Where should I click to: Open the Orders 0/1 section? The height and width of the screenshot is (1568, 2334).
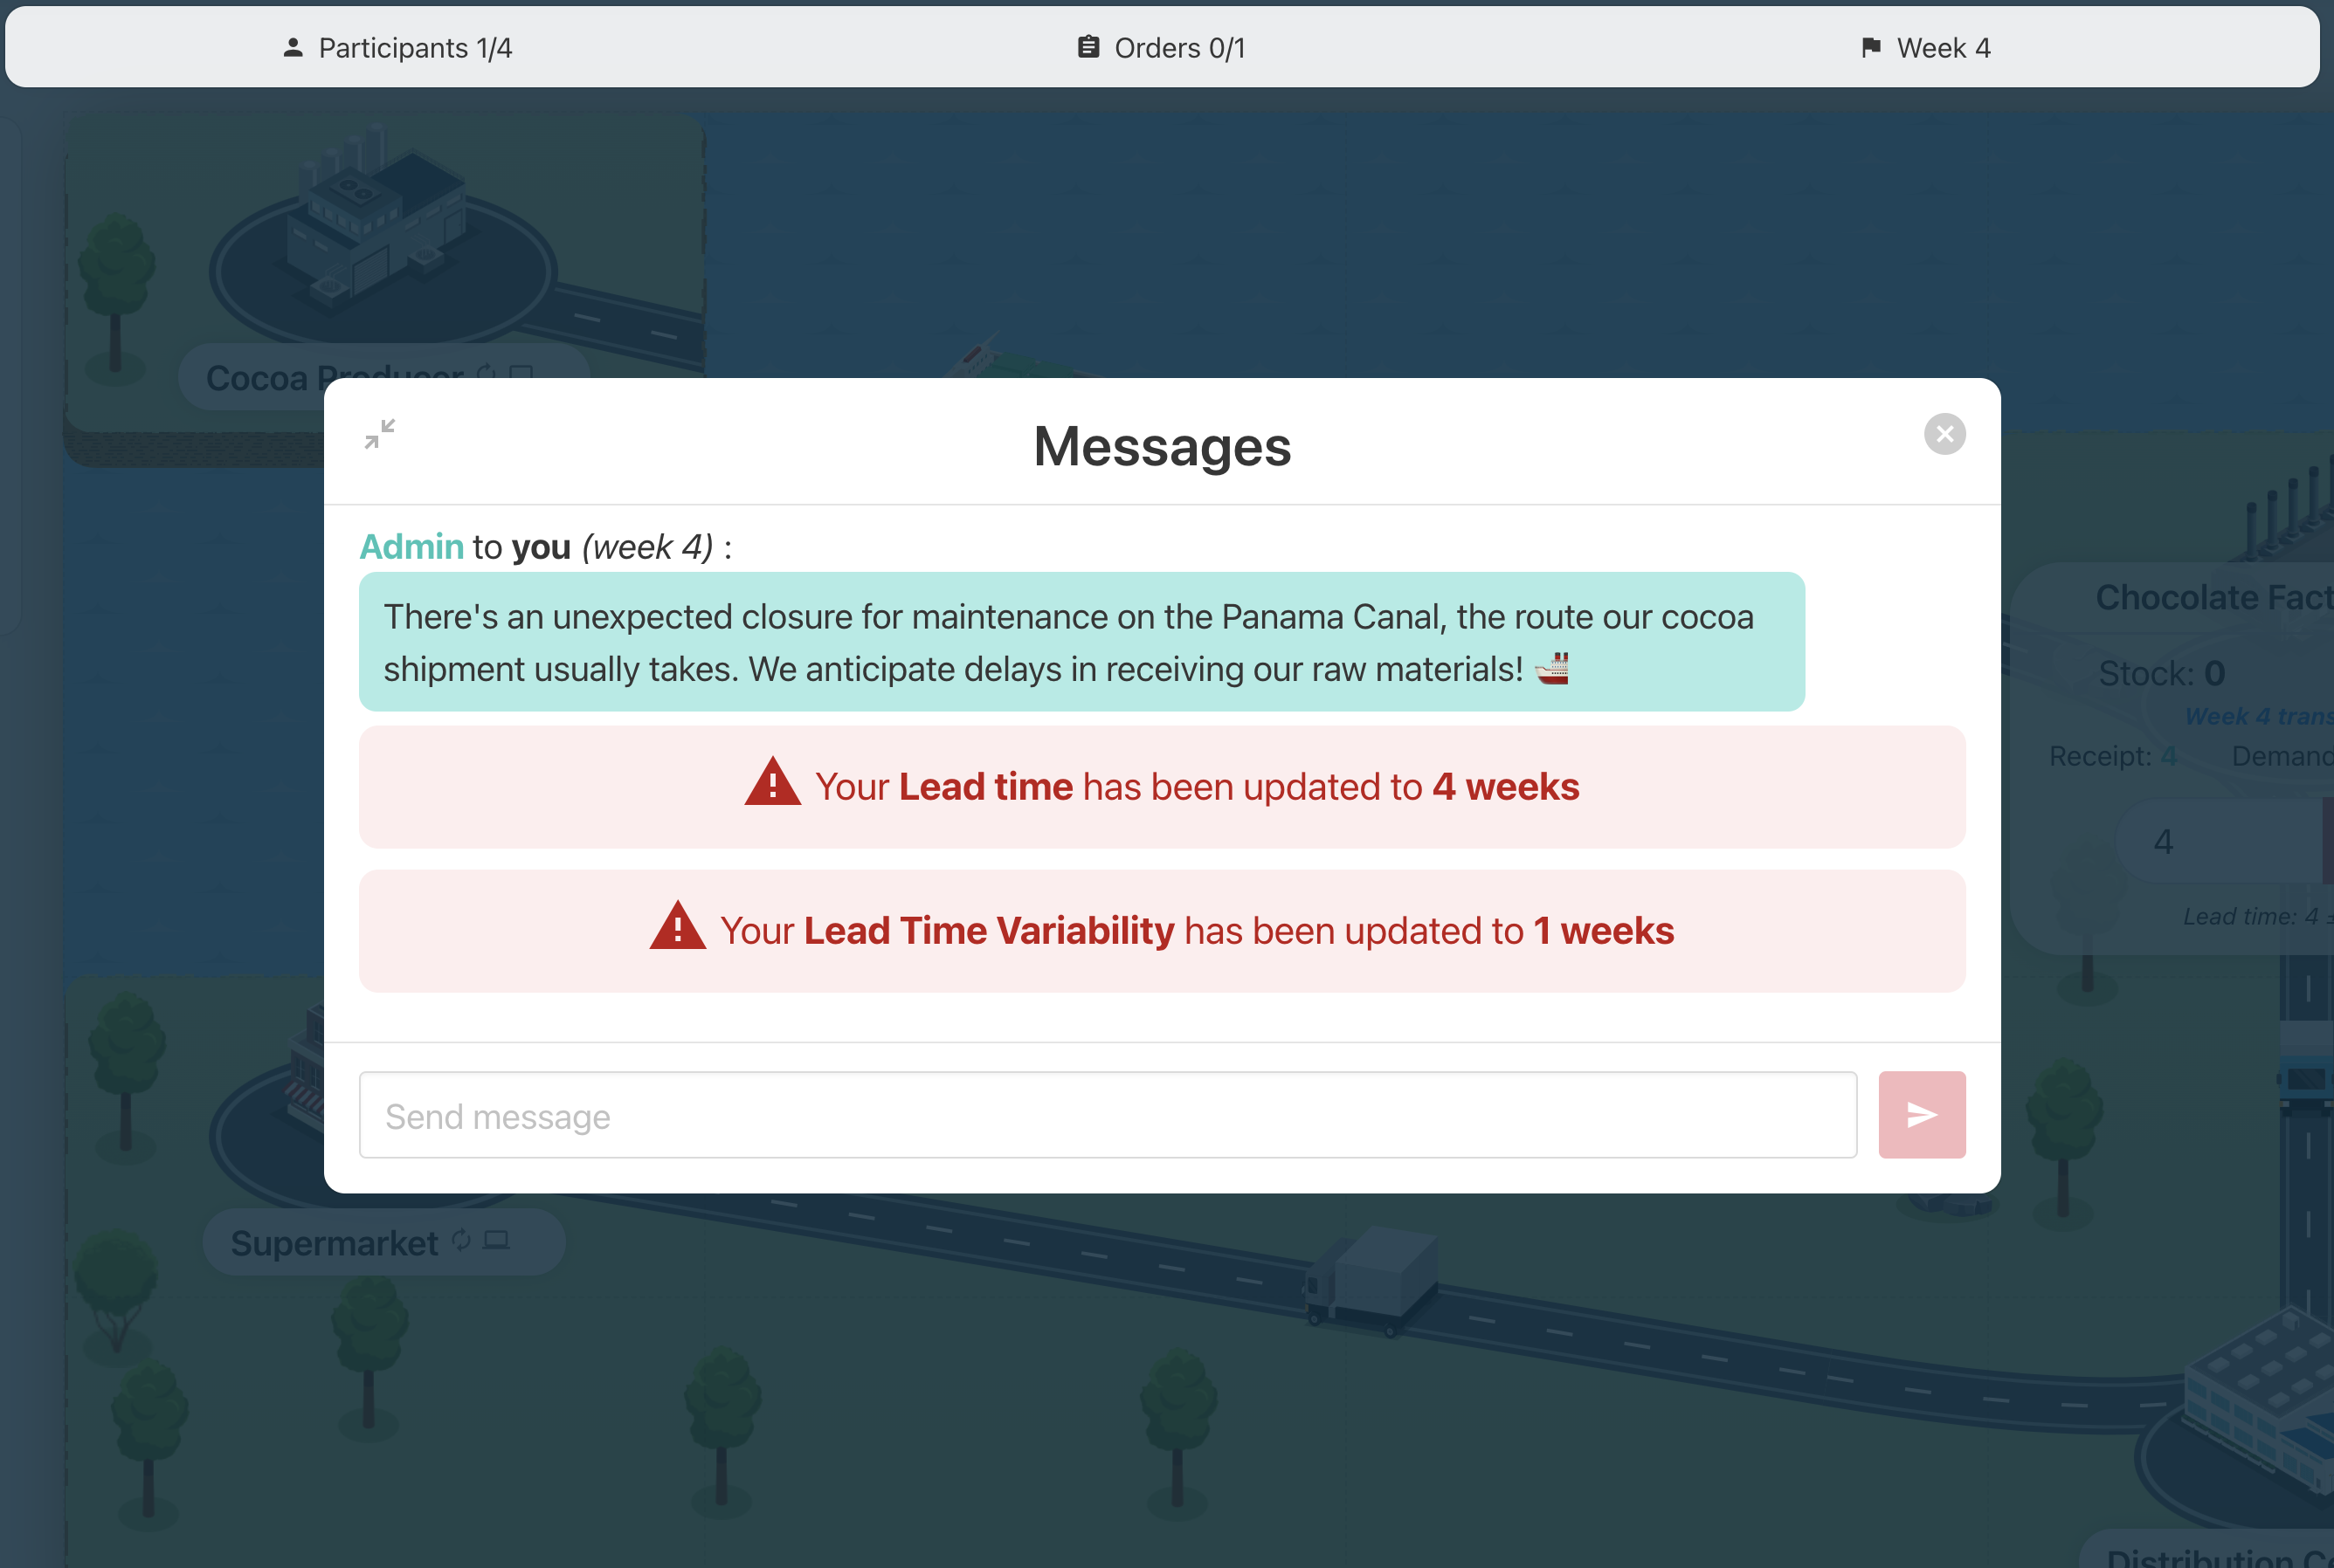click(x=1178, y=48)
